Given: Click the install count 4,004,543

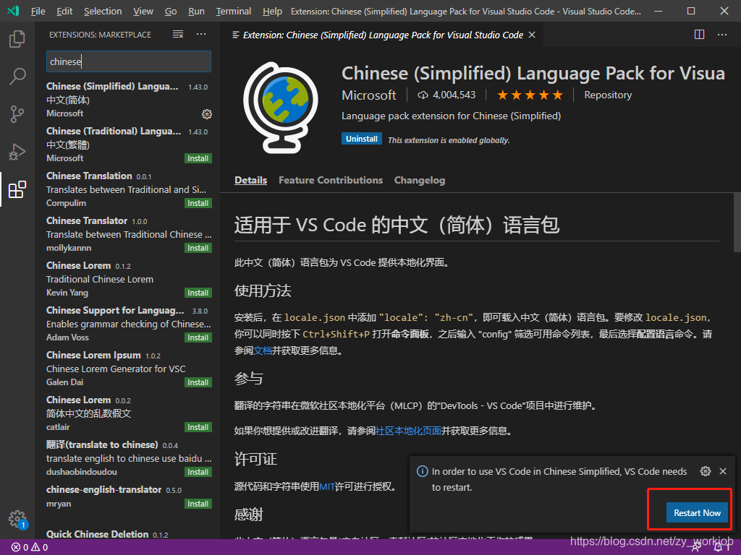Looking at the screenshot, I should coord(446,95).
